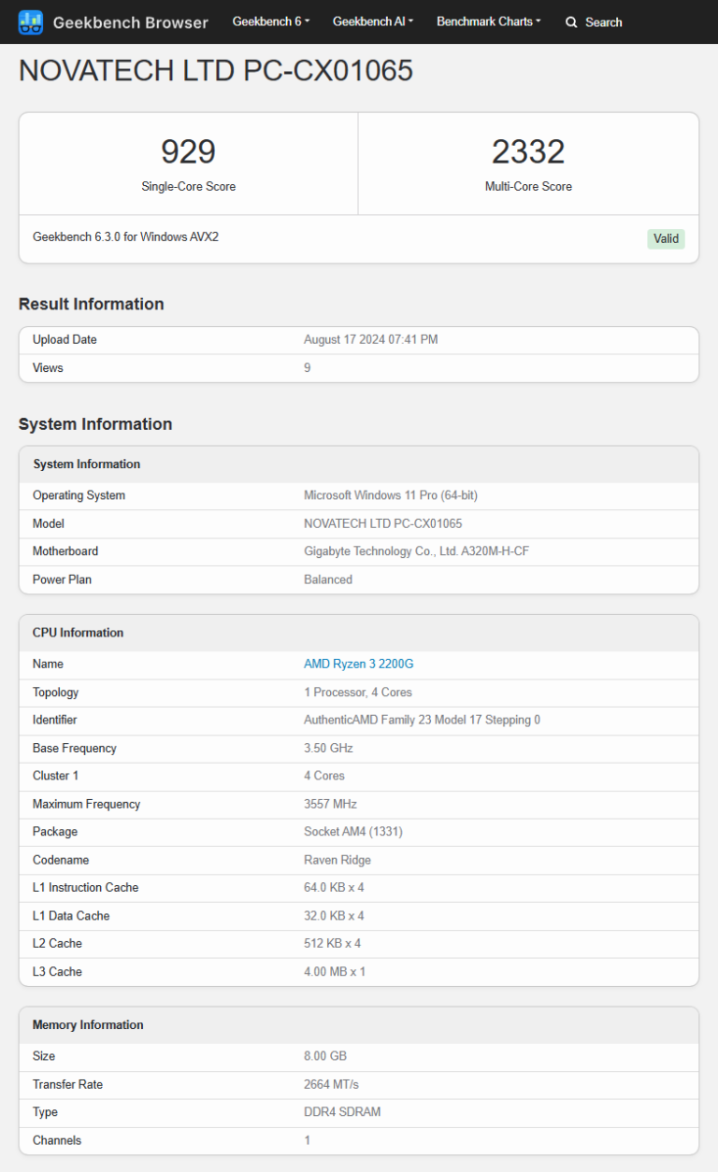The height and width of the screenshot is (1172, 718).
Task: Click the Memory Information table header
Action: (x=88, y=1025)
